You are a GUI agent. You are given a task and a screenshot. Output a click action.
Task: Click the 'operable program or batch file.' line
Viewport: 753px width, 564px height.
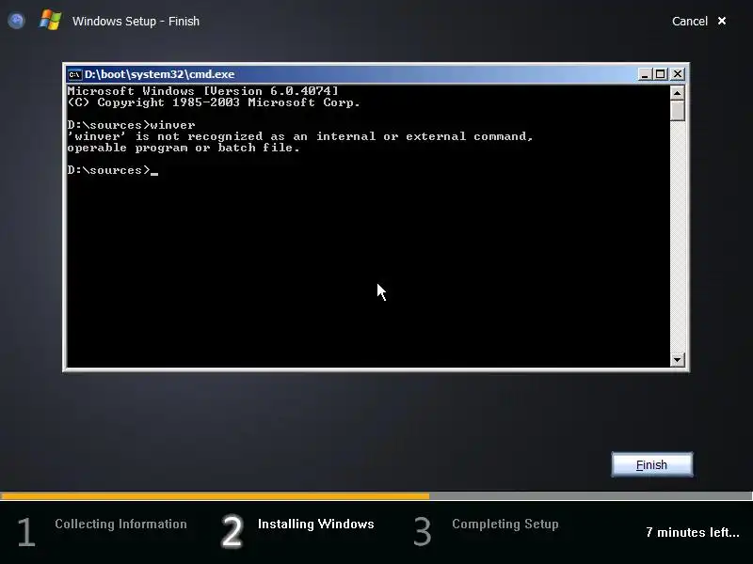tap(184, 148)
